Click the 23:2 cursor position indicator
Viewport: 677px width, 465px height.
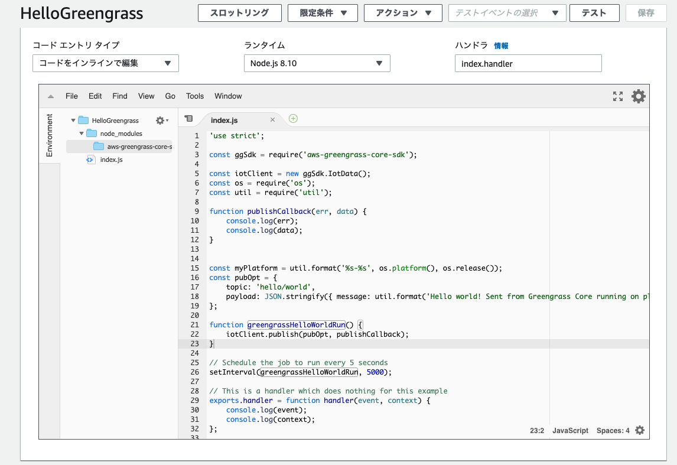(x=537, y=431)
